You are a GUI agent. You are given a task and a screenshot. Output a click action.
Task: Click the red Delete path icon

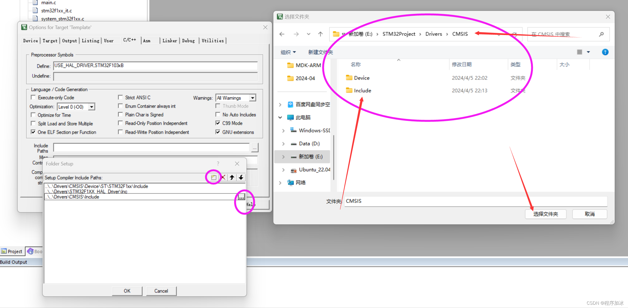click(223, 177)
